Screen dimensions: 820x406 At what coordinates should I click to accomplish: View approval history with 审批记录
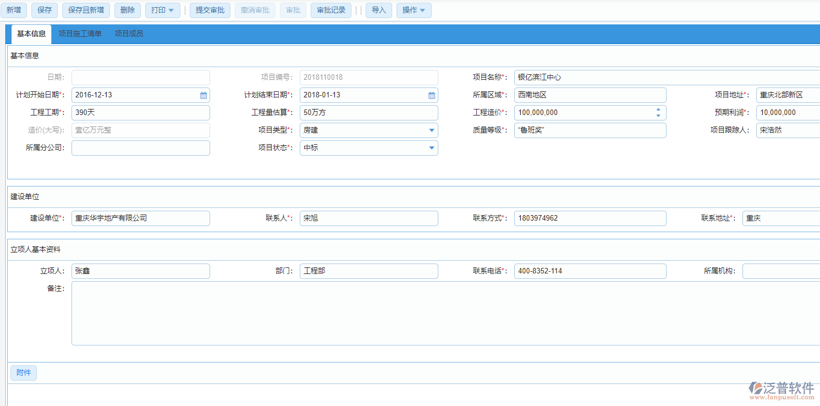pyautogui.click(x=331, y=10)
